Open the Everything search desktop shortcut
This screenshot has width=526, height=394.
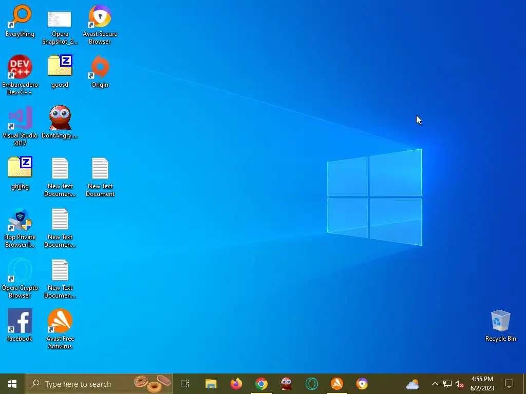pyautogui.click(x=20, y=21)
